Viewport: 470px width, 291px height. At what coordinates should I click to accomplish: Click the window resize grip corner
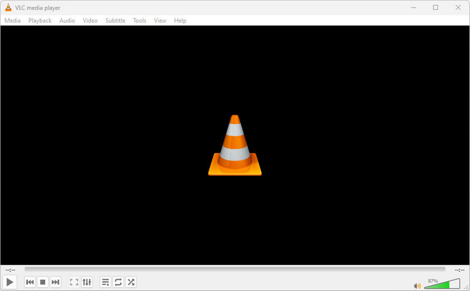[466, 287]
